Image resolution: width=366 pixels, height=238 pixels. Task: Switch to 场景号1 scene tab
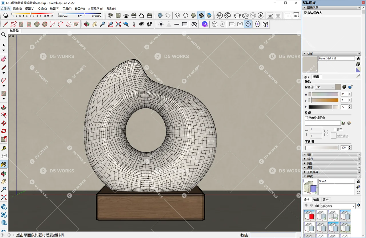pyautogui.click(x=15, y=31)
